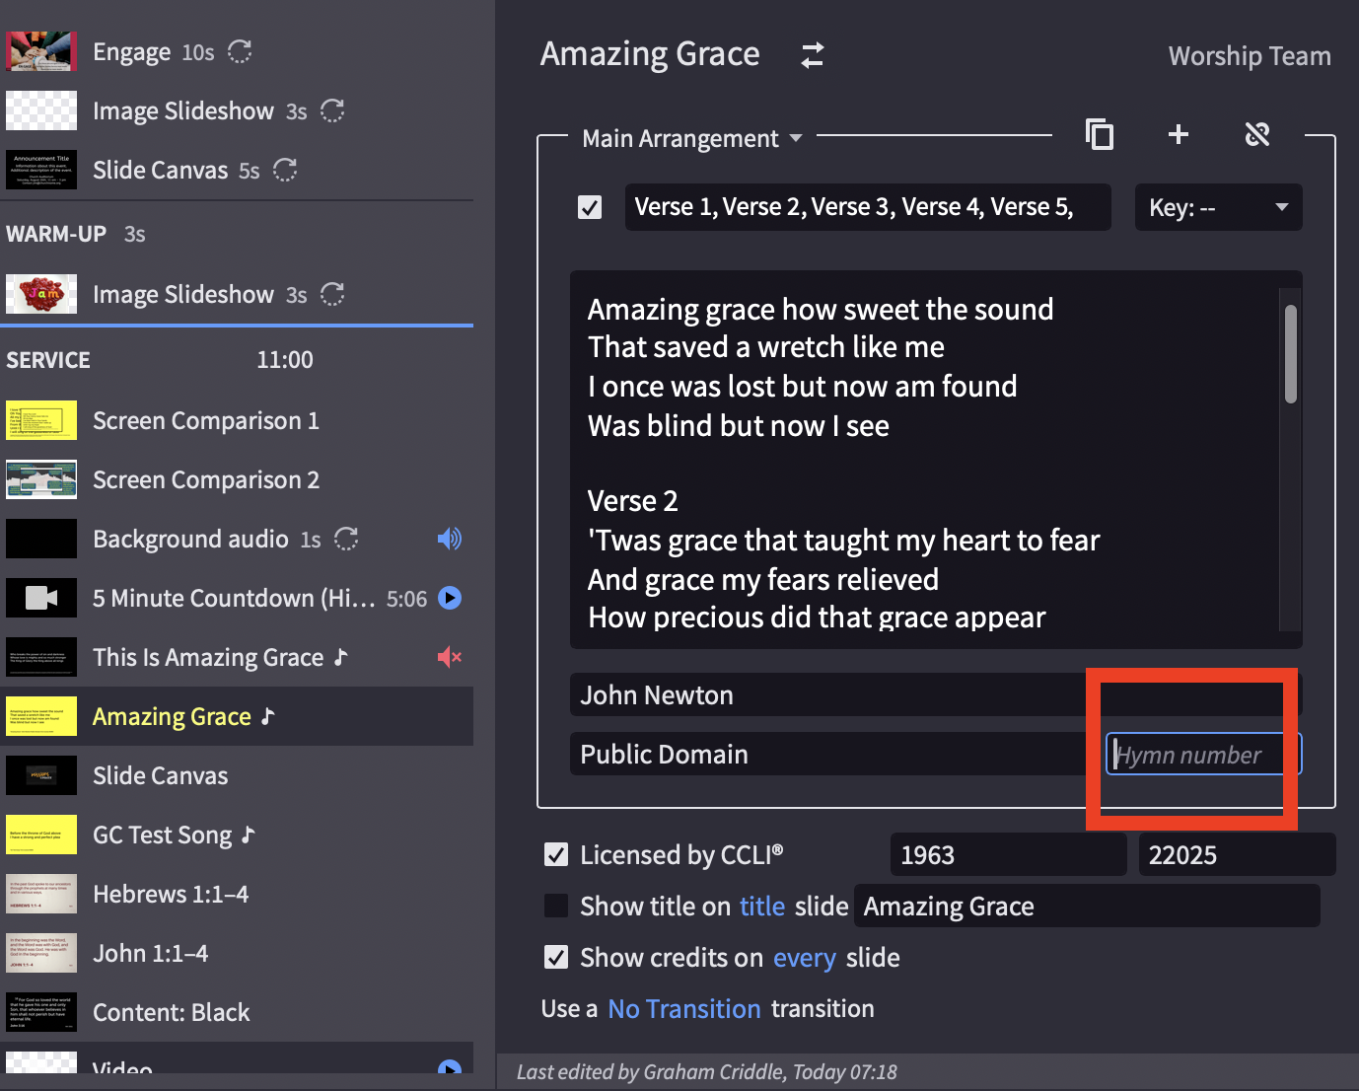Expand the Main Arrangement dropdown

690,138
